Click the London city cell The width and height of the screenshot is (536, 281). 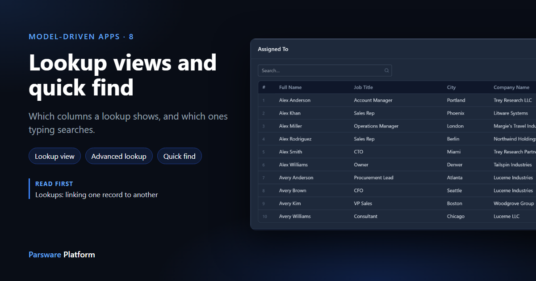[455, 126]
